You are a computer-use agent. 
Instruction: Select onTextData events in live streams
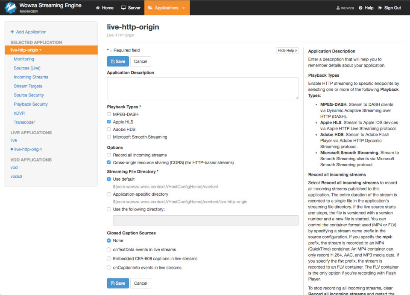click(x=109, y=249)
